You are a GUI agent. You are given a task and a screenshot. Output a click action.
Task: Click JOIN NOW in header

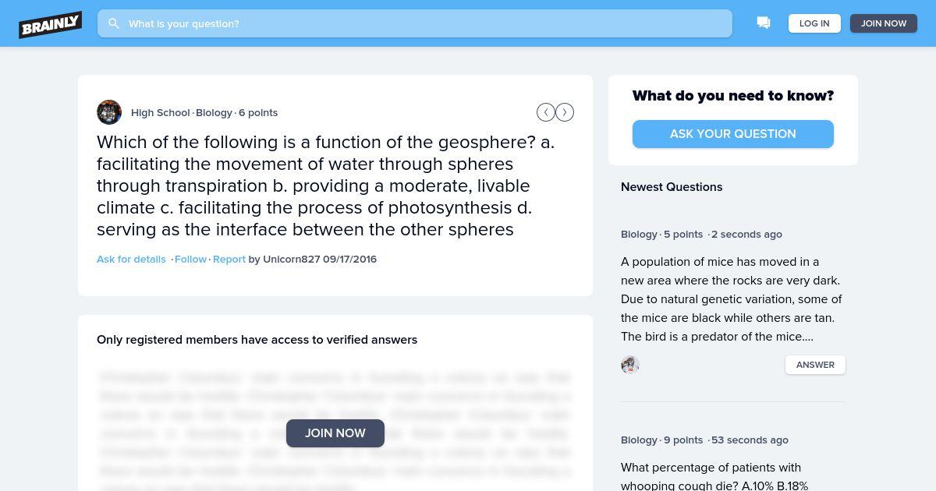(x=884, y=23)
